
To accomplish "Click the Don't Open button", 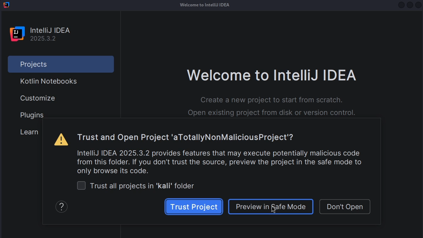I will (x=344, y=207).
